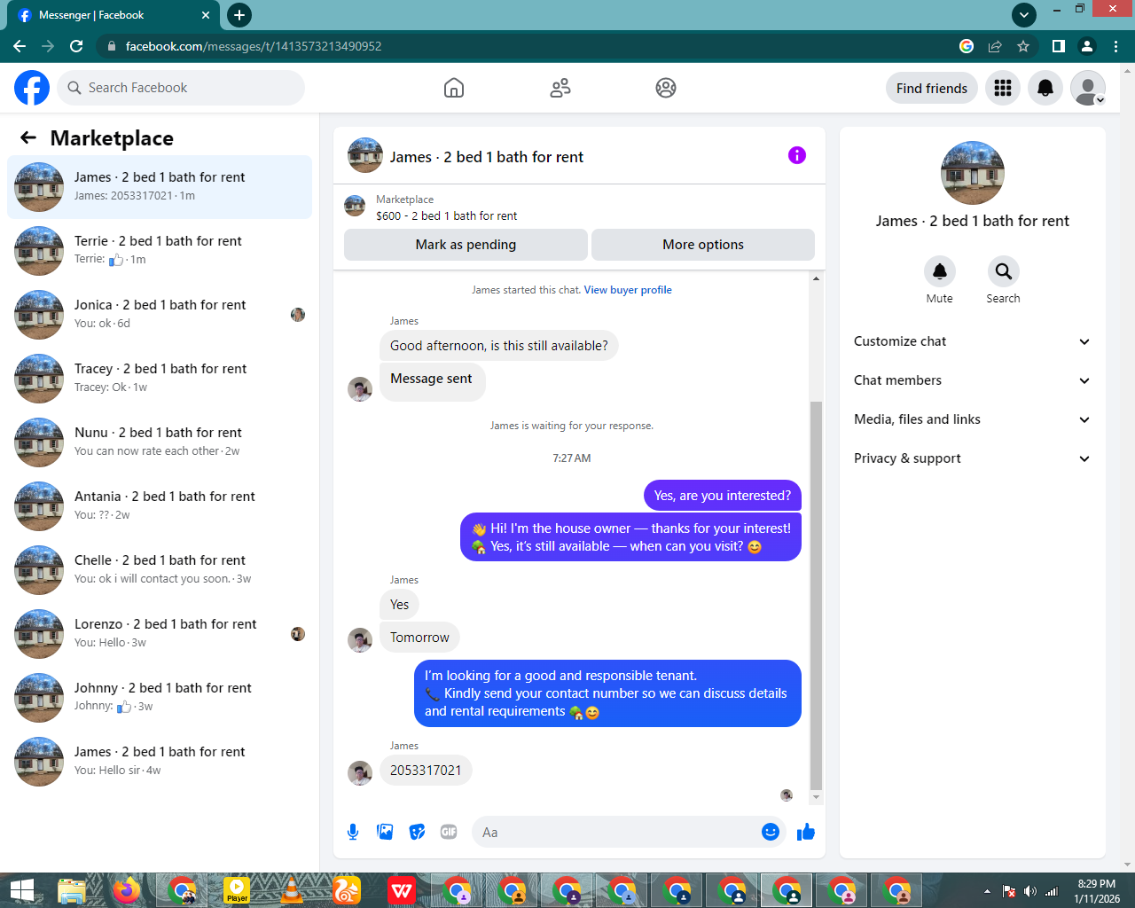
Task: Open James chat with message 2053317021
Action: tap(160, 187)
